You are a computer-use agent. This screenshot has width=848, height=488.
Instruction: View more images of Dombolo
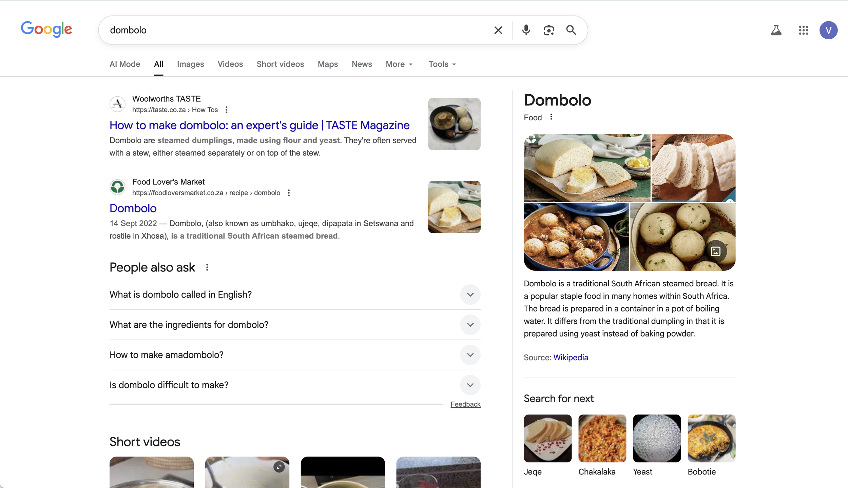click(x=716, y=251)
